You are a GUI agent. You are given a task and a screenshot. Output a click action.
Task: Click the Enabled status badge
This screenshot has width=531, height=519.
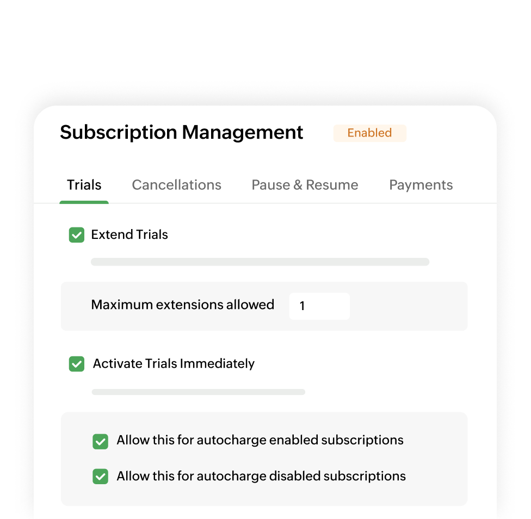click(369, 133)
